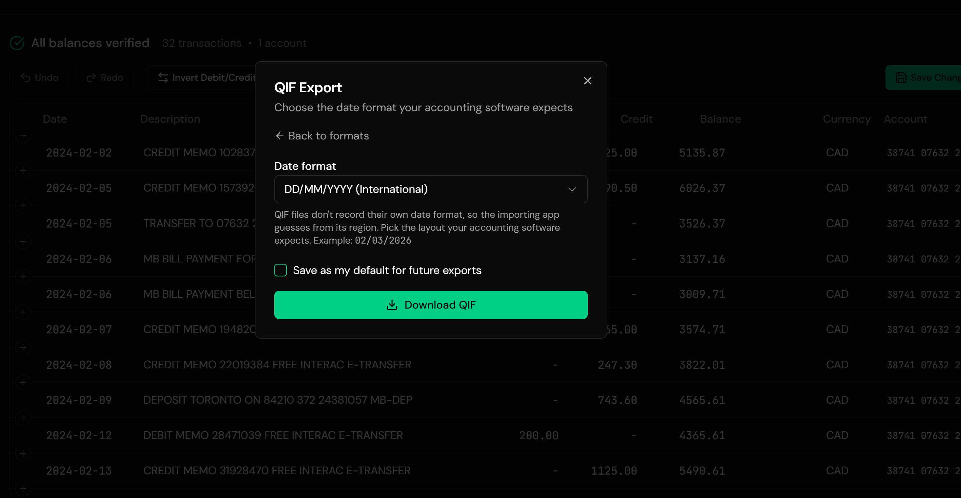This screenshot has width=961, height=498.
Task: Click balance value 5490.61
Action: coord(702,471)
